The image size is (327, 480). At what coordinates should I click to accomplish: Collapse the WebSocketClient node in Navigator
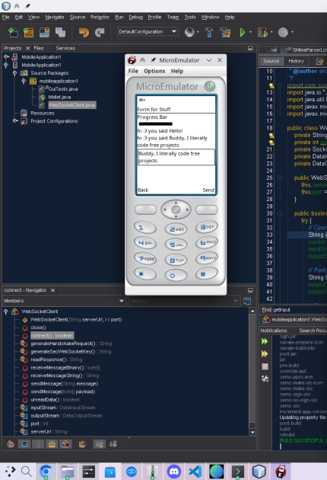coord(6,312)
